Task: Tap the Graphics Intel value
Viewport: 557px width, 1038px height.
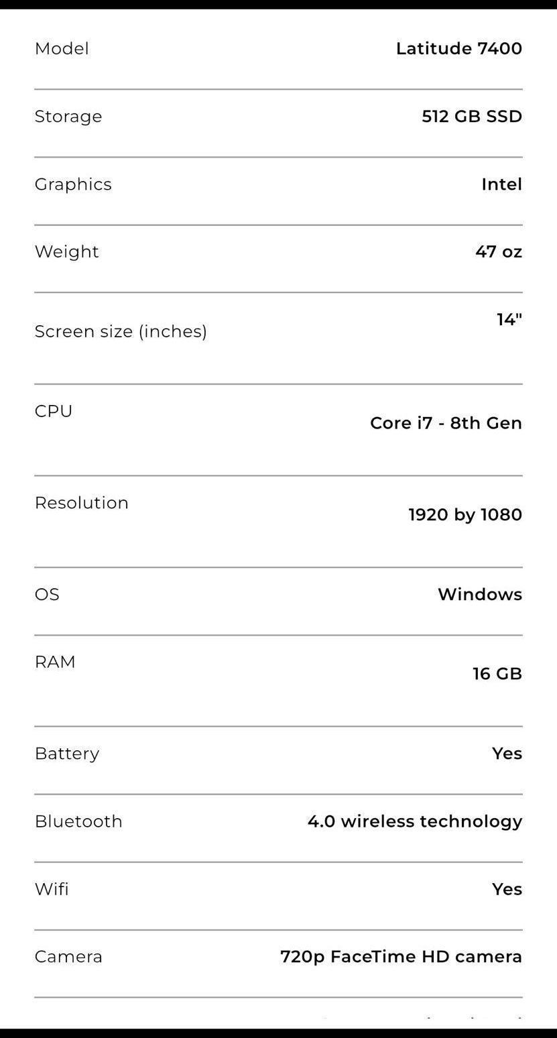Action: coord(501,184)
